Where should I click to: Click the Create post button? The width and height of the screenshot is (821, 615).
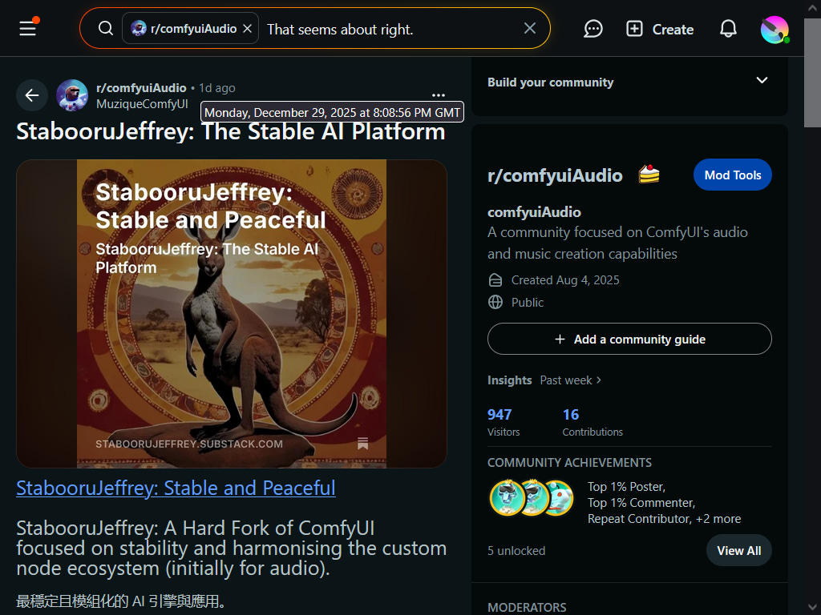[660, 29]
